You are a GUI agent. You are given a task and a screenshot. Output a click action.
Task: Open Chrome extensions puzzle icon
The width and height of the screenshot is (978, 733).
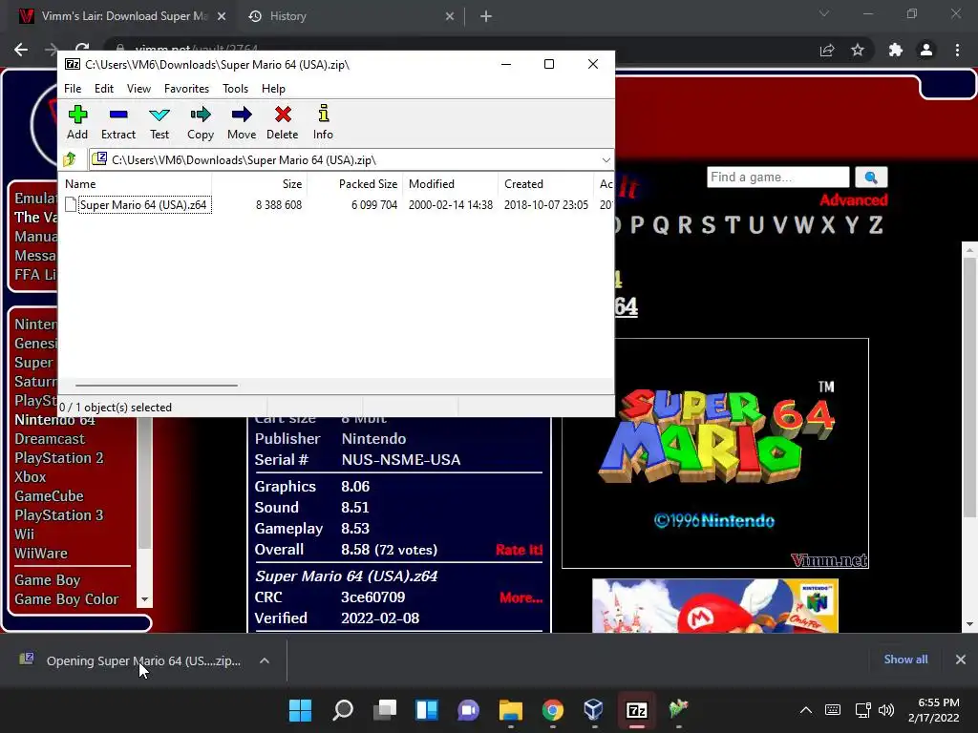[896, 50]
